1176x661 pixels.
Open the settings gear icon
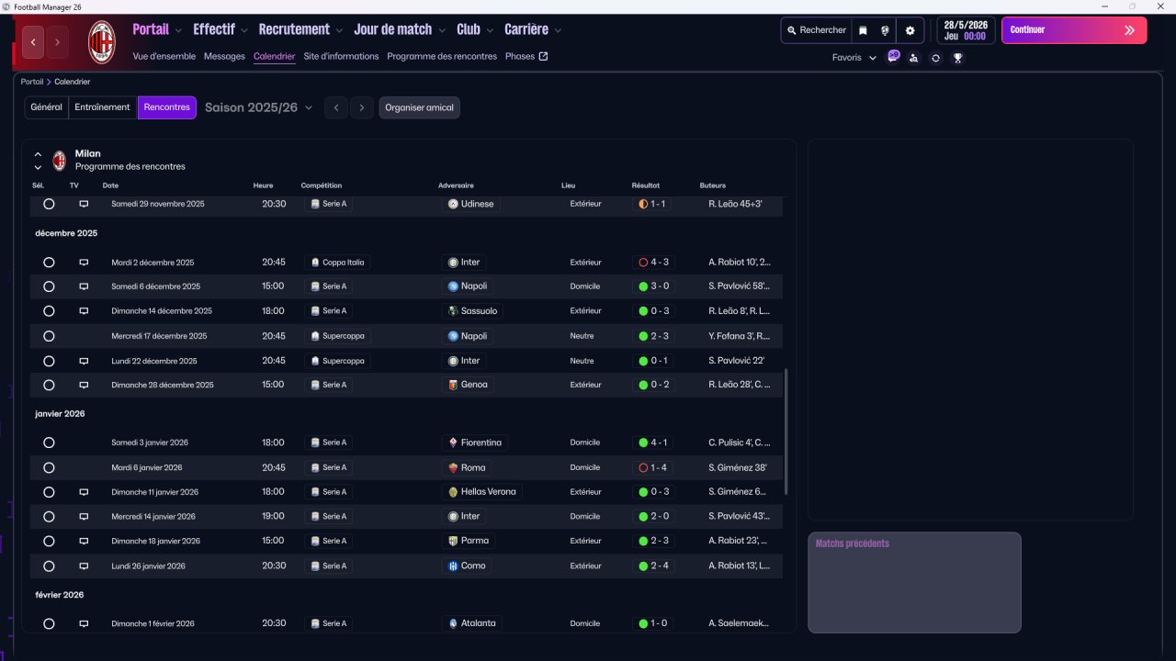click(x=910, y=30)
